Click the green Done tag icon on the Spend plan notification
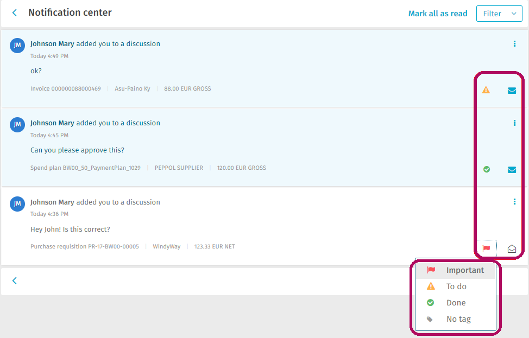This screenshot has height=338, width=529. [487, 169]
